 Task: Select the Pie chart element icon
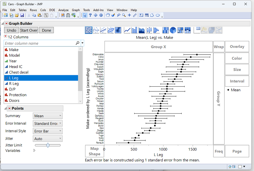tap(173, 30)
